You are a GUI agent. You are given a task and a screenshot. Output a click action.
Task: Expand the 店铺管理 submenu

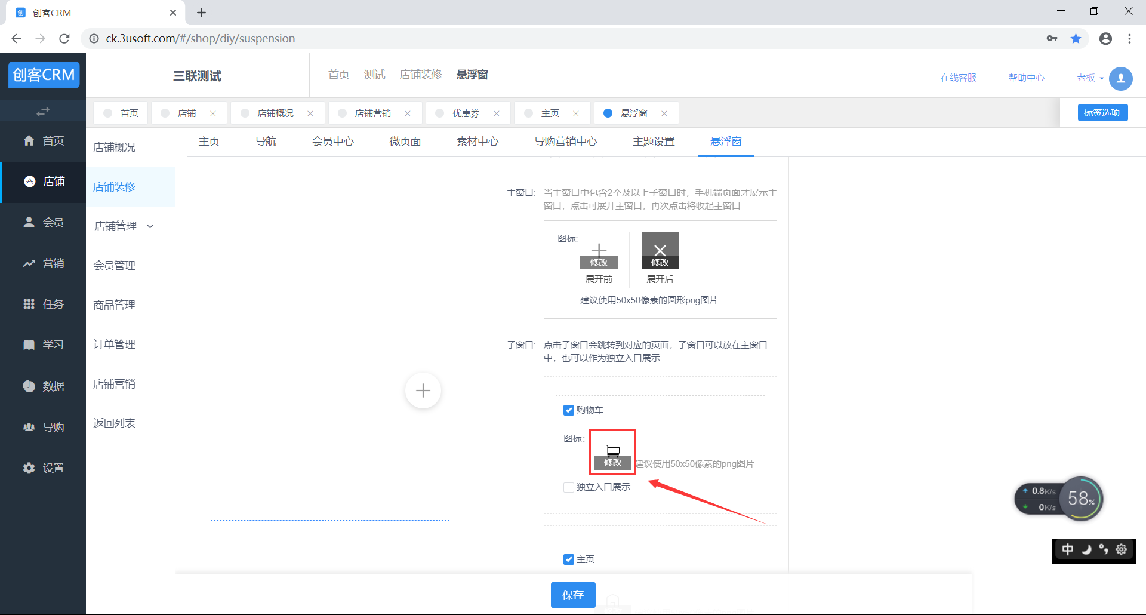pyautogui.click(x=124, y=226)
